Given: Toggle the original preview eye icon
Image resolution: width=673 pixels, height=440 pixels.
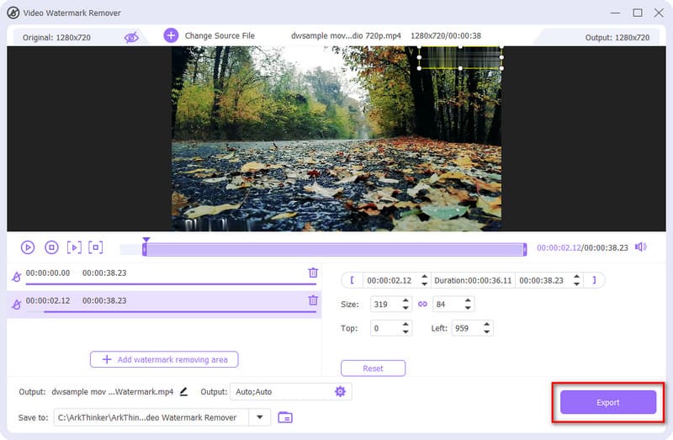Looking at the screenshot, I should [131, 37].
